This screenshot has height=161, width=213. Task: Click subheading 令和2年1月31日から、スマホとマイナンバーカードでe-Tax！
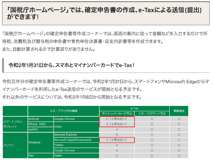72,65
